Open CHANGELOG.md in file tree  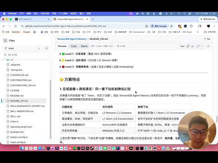click(x=19, y=75)
